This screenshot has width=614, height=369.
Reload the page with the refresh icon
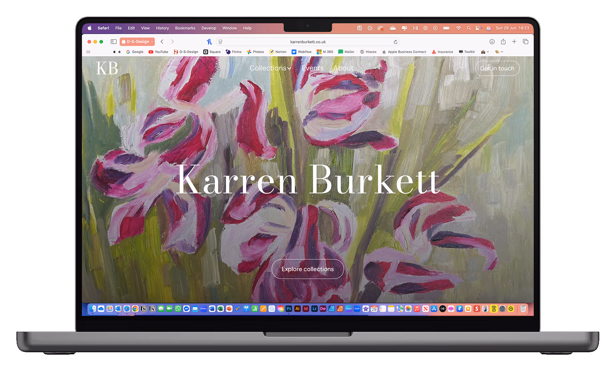(395, 42)
